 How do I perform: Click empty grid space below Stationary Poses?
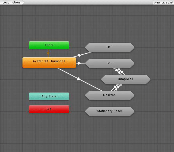[110, 131]
